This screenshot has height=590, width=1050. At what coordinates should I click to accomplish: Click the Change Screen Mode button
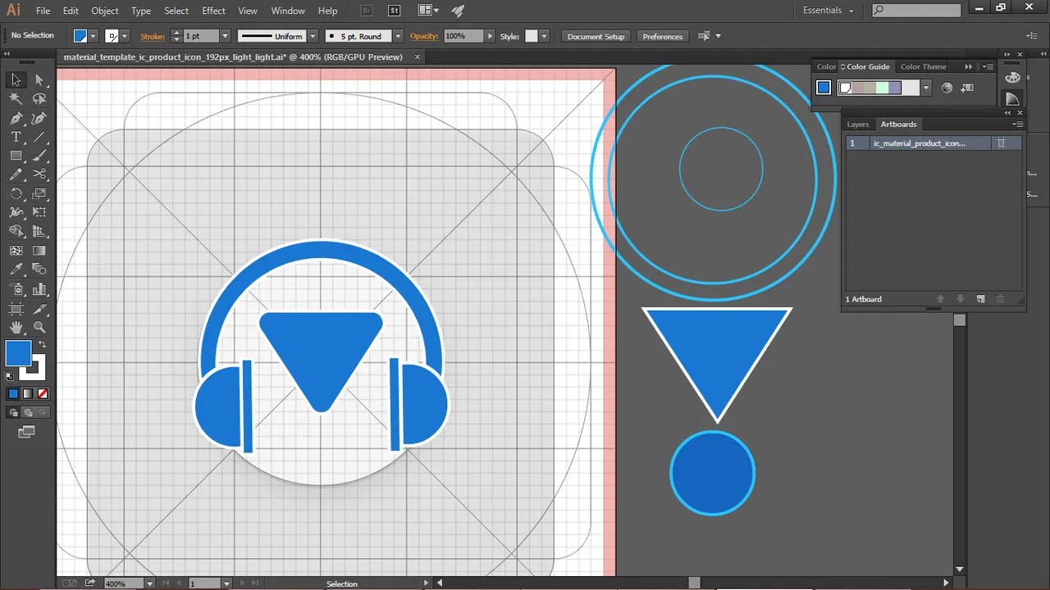point(27,431)
